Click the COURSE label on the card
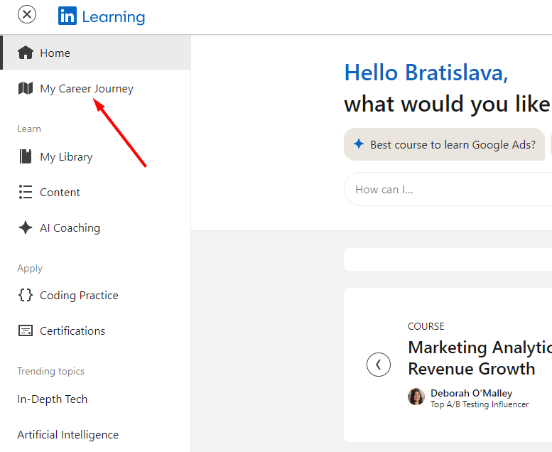 click(x=426, y=326)
